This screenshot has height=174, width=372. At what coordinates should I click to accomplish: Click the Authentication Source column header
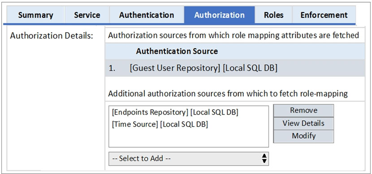click(x=177, y=51)
